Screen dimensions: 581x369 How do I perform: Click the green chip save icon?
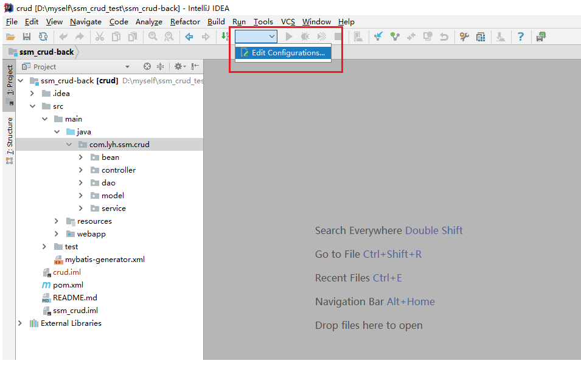(x=541, y=36)
